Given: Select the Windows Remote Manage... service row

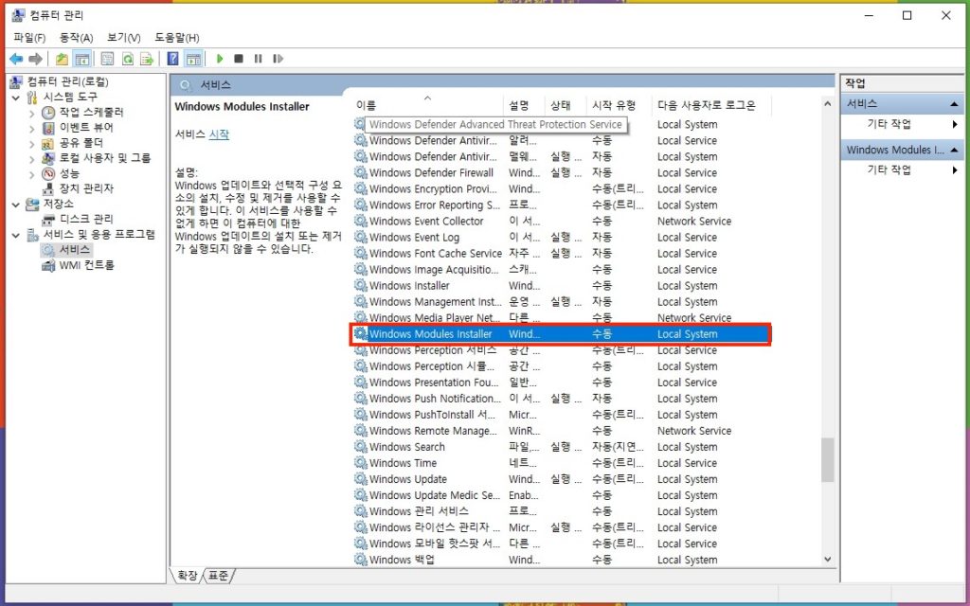Looking at the screenshot, I should tap(561, 431).
